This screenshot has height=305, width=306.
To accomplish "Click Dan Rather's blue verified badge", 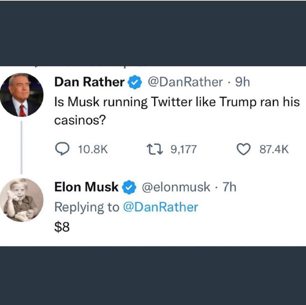I will click(135, 82).
